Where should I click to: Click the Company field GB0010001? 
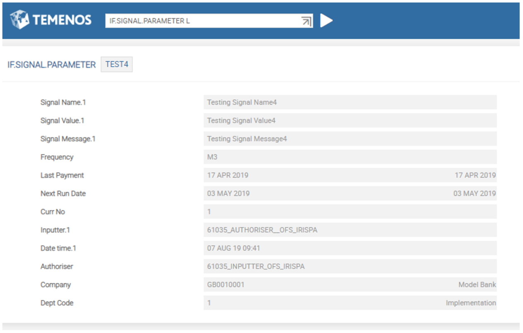pos(350,285)
